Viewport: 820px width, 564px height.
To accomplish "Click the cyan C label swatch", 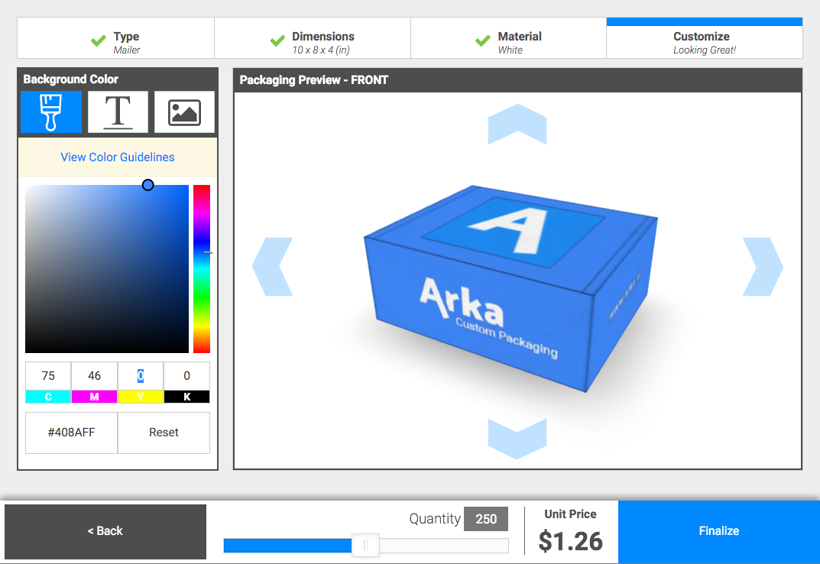I will point(48,397).
